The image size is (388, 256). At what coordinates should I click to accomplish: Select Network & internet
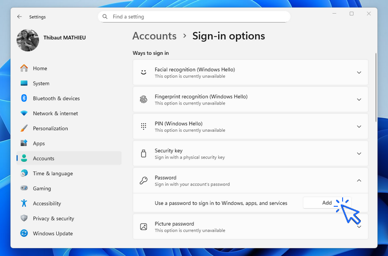69,113
